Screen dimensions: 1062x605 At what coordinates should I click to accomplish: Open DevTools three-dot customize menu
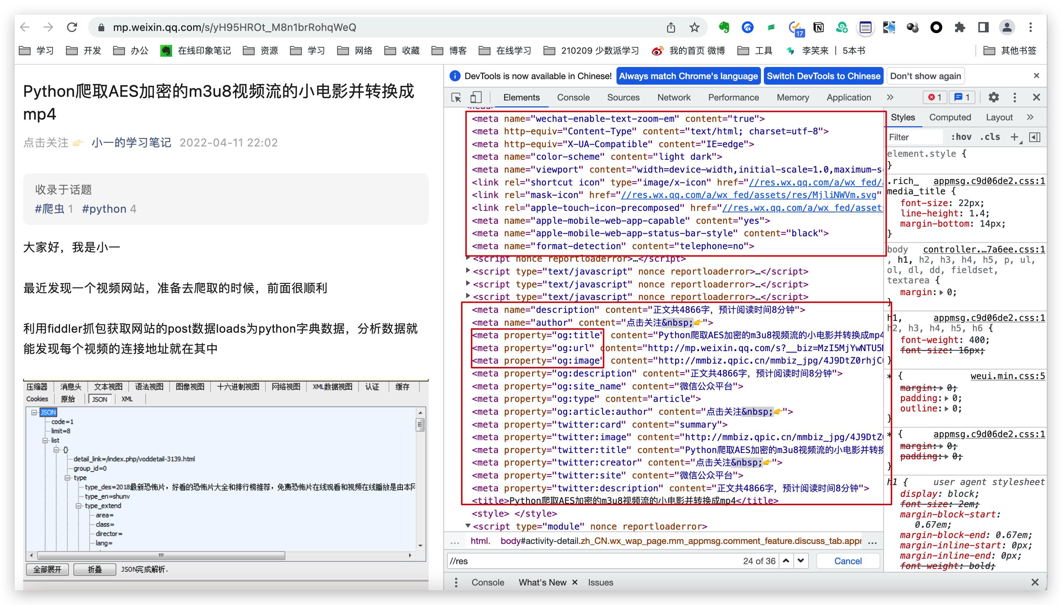tap(1014, 98)
